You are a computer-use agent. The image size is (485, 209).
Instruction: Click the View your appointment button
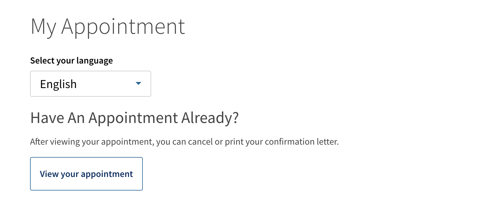[x=86, y=174]
